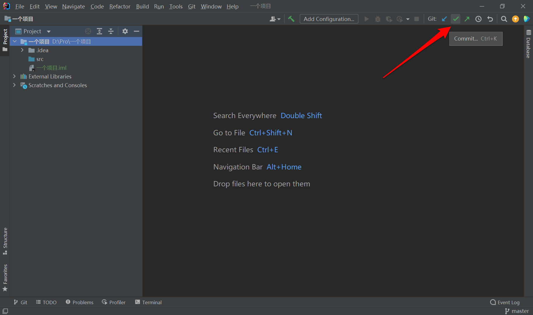
Task: Open the Problems tool window tab
Action: [80, 302]
